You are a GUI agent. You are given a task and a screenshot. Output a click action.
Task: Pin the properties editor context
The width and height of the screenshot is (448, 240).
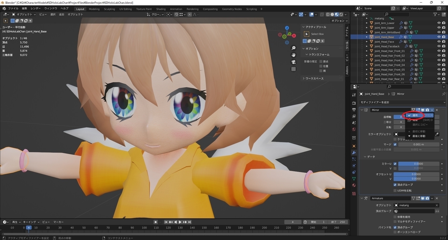click(x=444, y=94)
